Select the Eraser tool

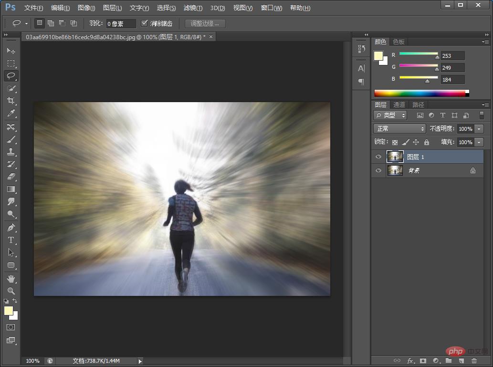coord(11,177)
